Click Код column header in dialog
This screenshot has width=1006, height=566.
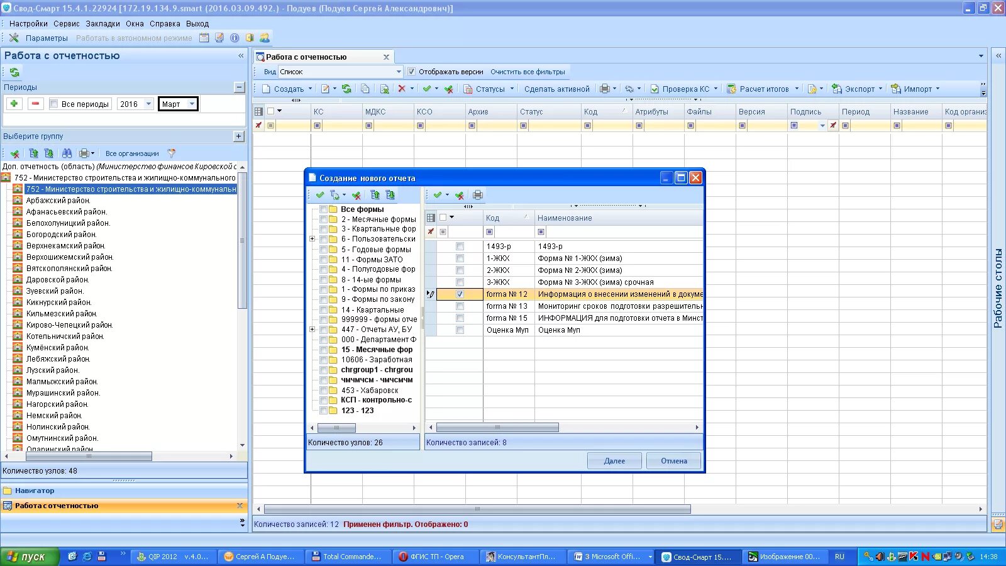click(508, 218)
